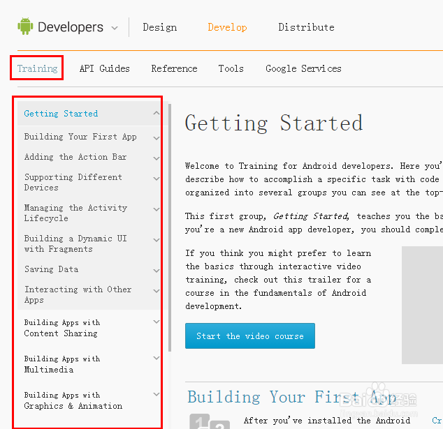Viewport: 443px width, 429px height.
Task: Click the Android robot logo
Action: (25, 27)
